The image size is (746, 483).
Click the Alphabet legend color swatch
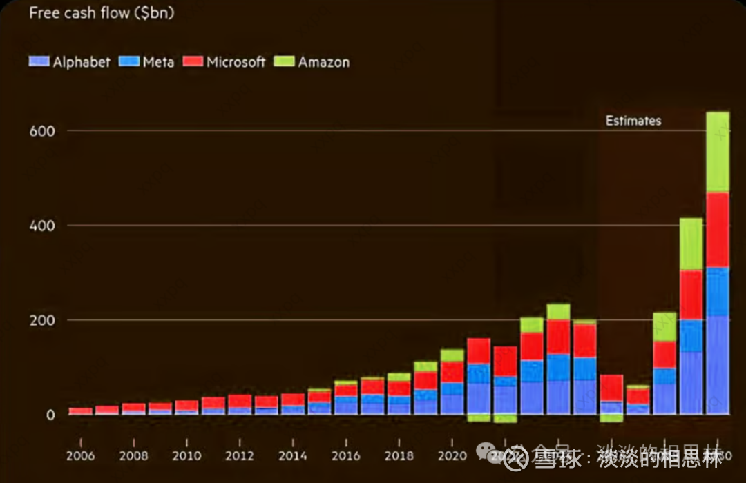pos(39,62)
